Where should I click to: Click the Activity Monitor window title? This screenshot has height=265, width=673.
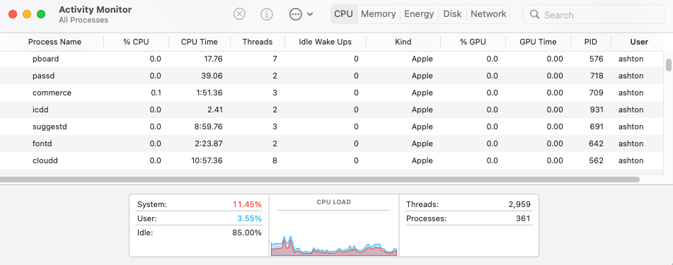[x=96, y=9]
